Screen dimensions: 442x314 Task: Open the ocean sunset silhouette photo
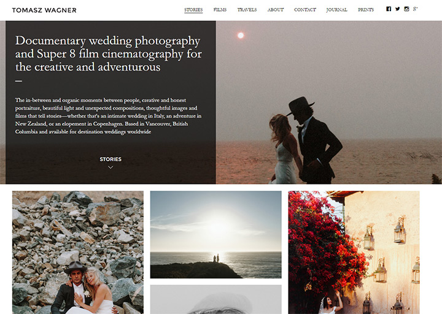click(x=215, y=235)
